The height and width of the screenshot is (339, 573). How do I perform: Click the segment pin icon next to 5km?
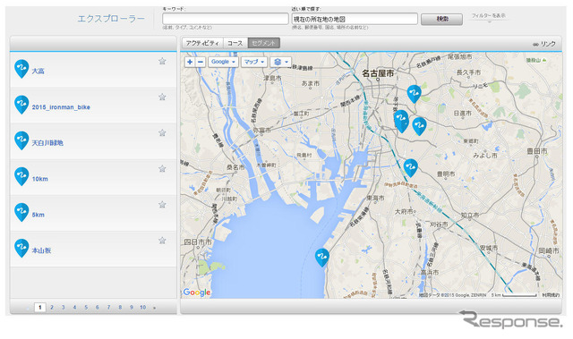point(21,212)
